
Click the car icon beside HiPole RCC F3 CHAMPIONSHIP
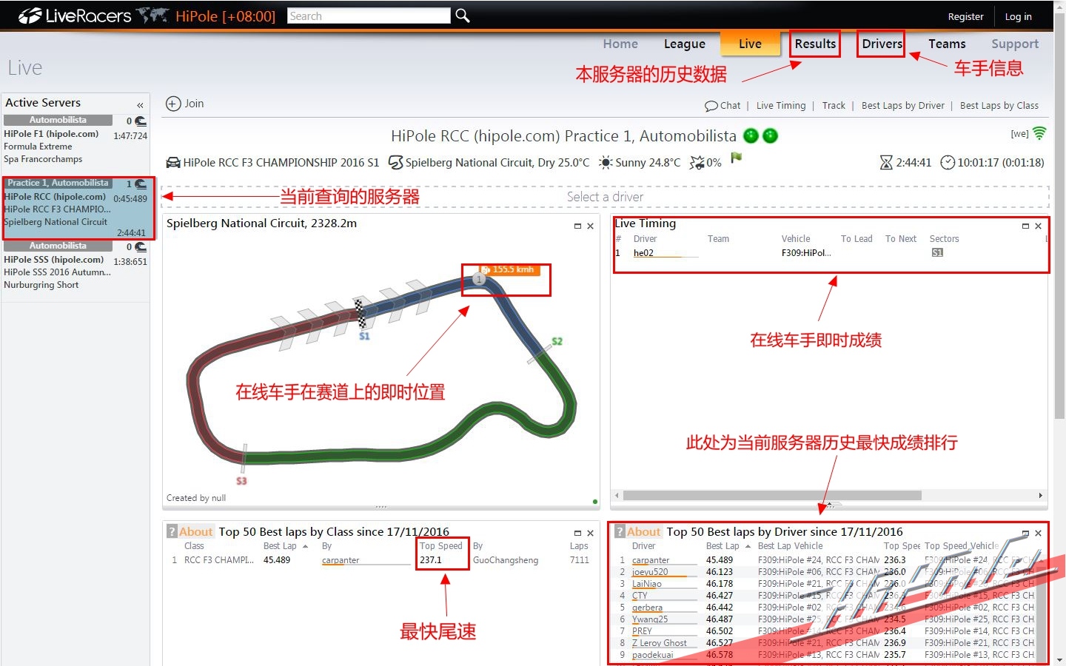pos(173,163)
